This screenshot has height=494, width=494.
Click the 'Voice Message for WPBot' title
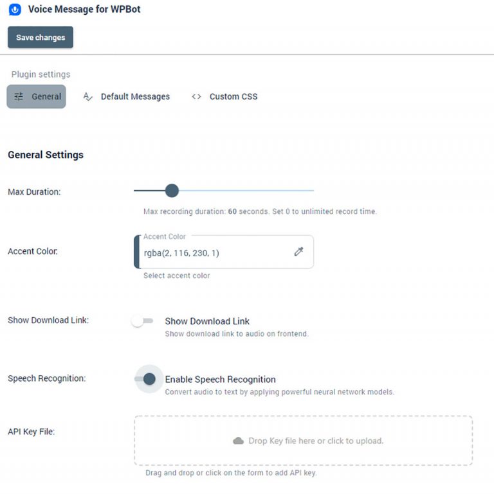(x=84, y=9)
